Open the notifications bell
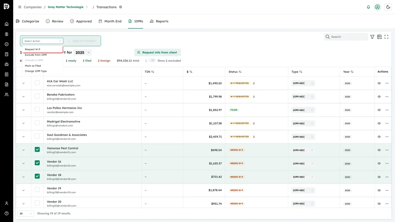The width and height of the screenshot is (395, 222). 368,7
